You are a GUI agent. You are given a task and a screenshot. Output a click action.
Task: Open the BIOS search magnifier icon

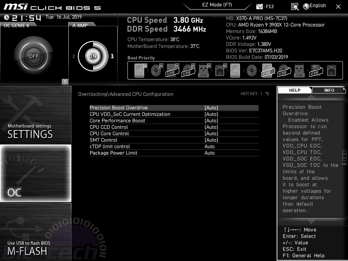point(295,7)
